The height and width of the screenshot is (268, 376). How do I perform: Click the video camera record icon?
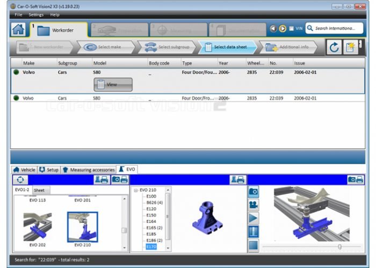[254, 205]
